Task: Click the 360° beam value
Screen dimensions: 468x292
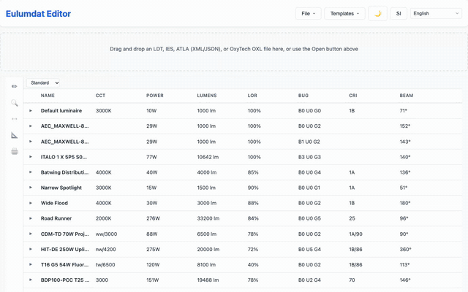Action: click(405, 250)
